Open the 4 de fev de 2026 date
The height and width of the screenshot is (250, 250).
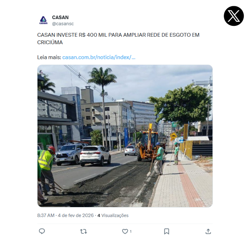[75, 215]
